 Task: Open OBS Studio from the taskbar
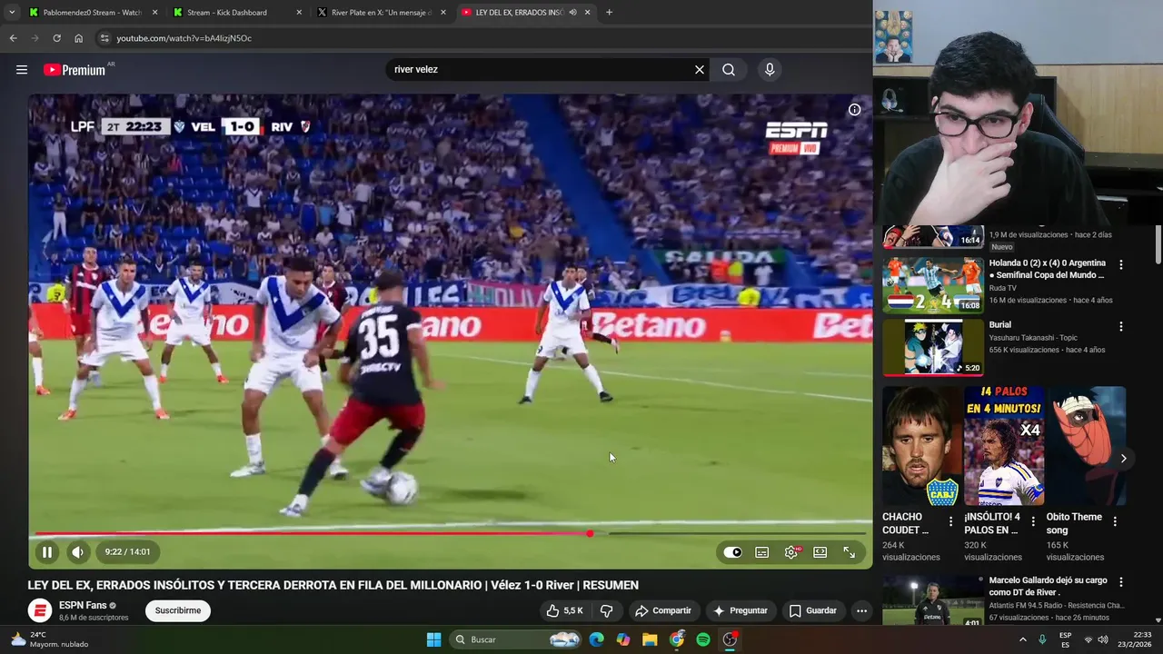[730, 639]
